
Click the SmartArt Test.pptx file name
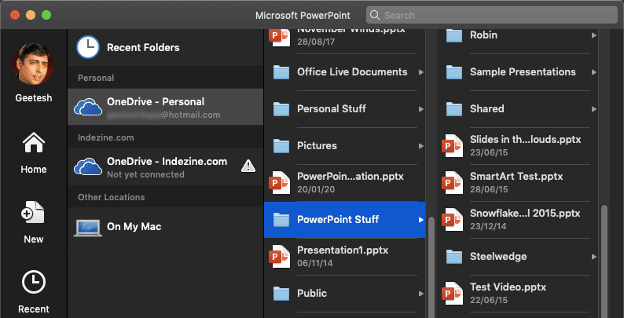click(516, 177)
